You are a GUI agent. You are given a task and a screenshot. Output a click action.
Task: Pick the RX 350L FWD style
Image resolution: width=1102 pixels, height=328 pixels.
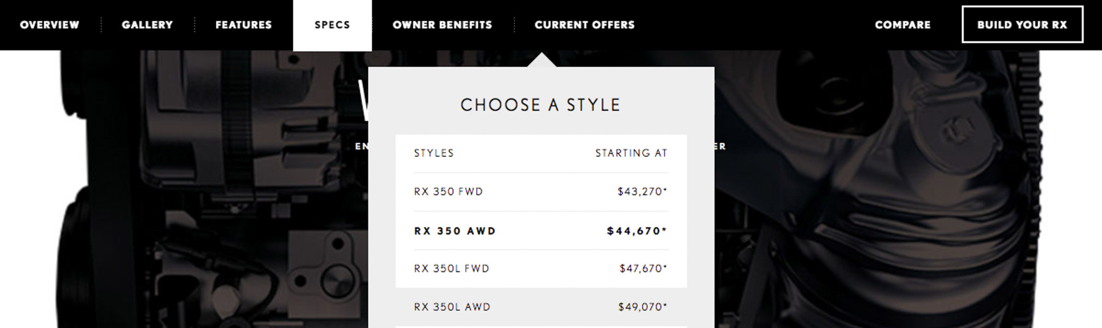click(452, 268)
